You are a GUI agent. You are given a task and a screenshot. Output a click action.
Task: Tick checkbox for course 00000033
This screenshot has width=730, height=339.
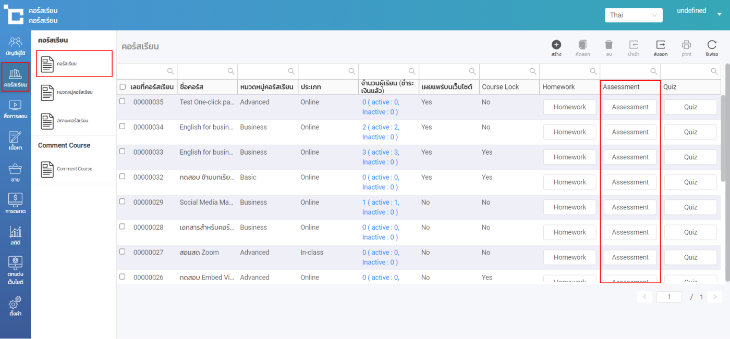pos(123,152)
